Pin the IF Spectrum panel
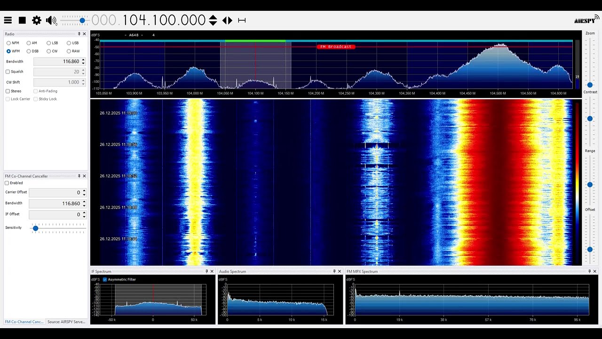Viewport: 602px width, 339px height. (206, 271)
